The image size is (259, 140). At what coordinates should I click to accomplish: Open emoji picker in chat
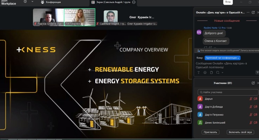click(x=205, y=72)
